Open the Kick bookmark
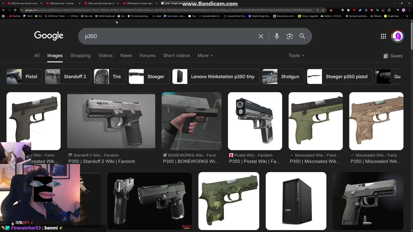 pos(39,16)
